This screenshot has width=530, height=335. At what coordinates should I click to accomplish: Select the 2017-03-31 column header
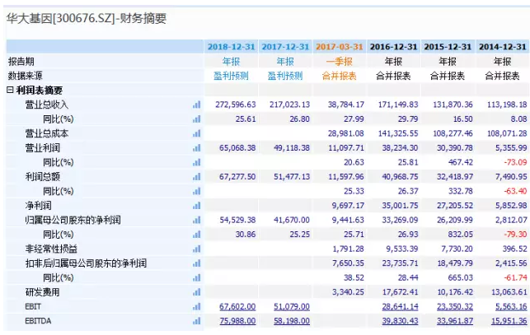click(340, 47)
